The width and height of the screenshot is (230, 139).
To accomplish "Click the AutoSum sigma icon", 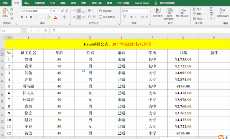I will [x=211, y=9].
